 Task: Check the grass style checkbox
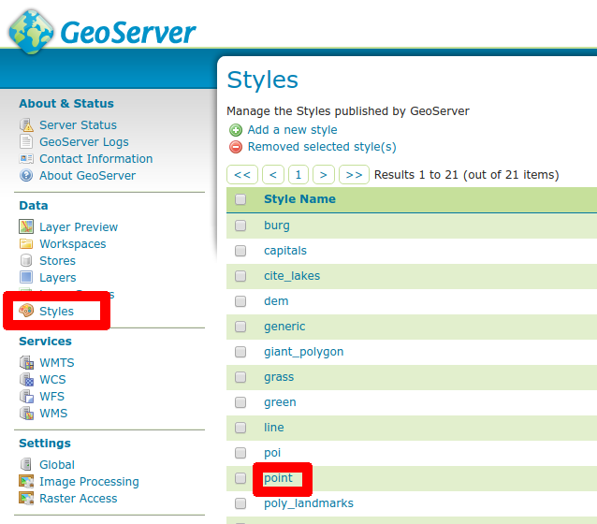coord(240,377)
